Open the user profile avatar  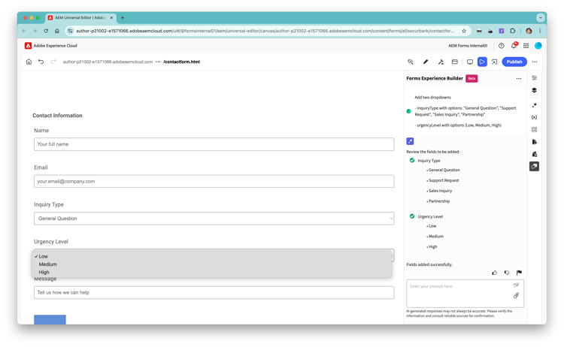[538, 46]
